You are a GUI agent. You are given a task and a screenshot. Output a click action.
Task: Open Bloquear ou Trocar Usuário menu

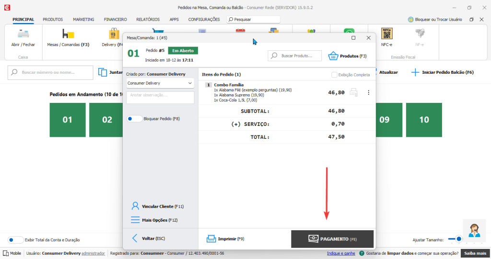434,20
